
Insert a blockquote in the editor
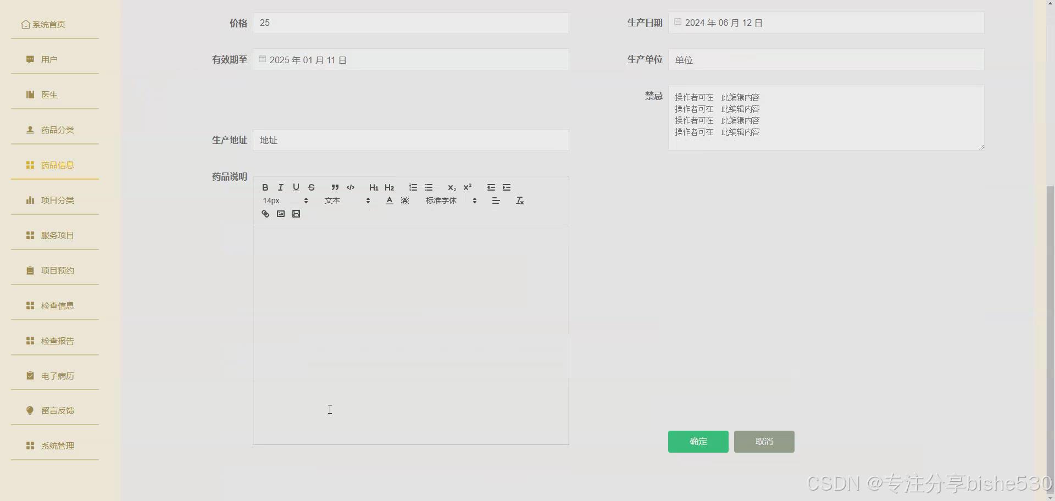coord(335,187)
